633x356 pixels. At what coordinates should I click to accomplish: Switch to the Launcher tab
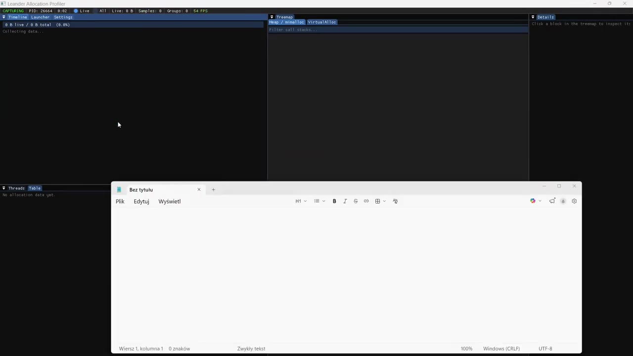click(x=40, y=17)
